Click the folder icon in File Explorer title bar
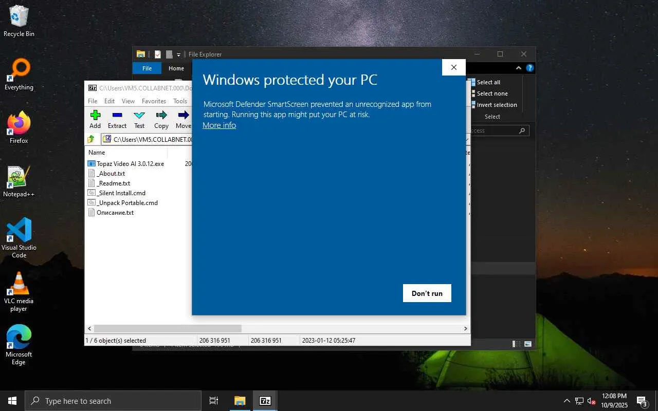The image size is (658, 411). pos(140,54)
